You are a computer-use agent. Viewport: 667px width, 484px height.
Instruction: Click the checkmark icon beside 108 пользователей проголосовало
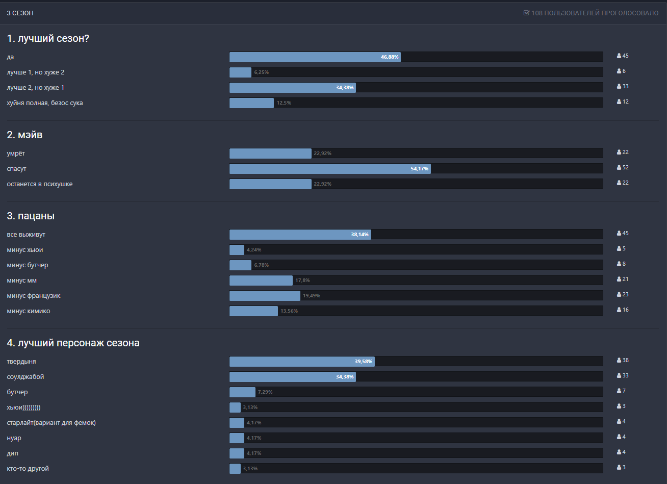tap(526, 13)
